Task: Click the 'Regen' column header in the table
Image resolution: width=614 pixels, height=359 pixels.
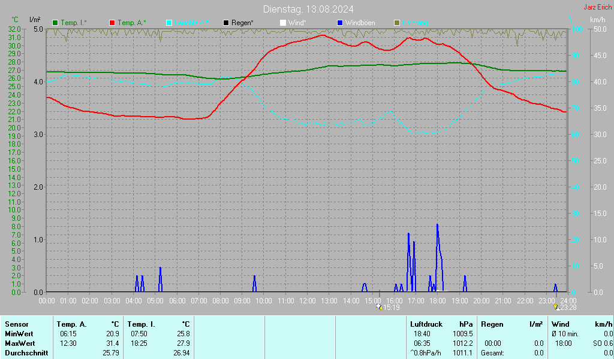Action: [492, 324]
